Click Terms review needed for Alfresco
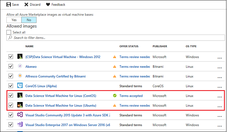Screen dimensions: 227x132 pos(135,76)
